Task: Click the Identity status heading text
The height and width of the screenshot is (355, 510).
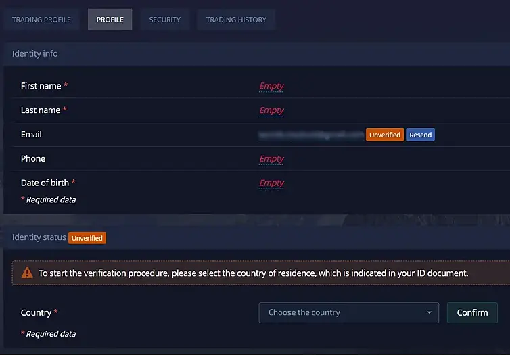Action: click(x=39, y=237)
